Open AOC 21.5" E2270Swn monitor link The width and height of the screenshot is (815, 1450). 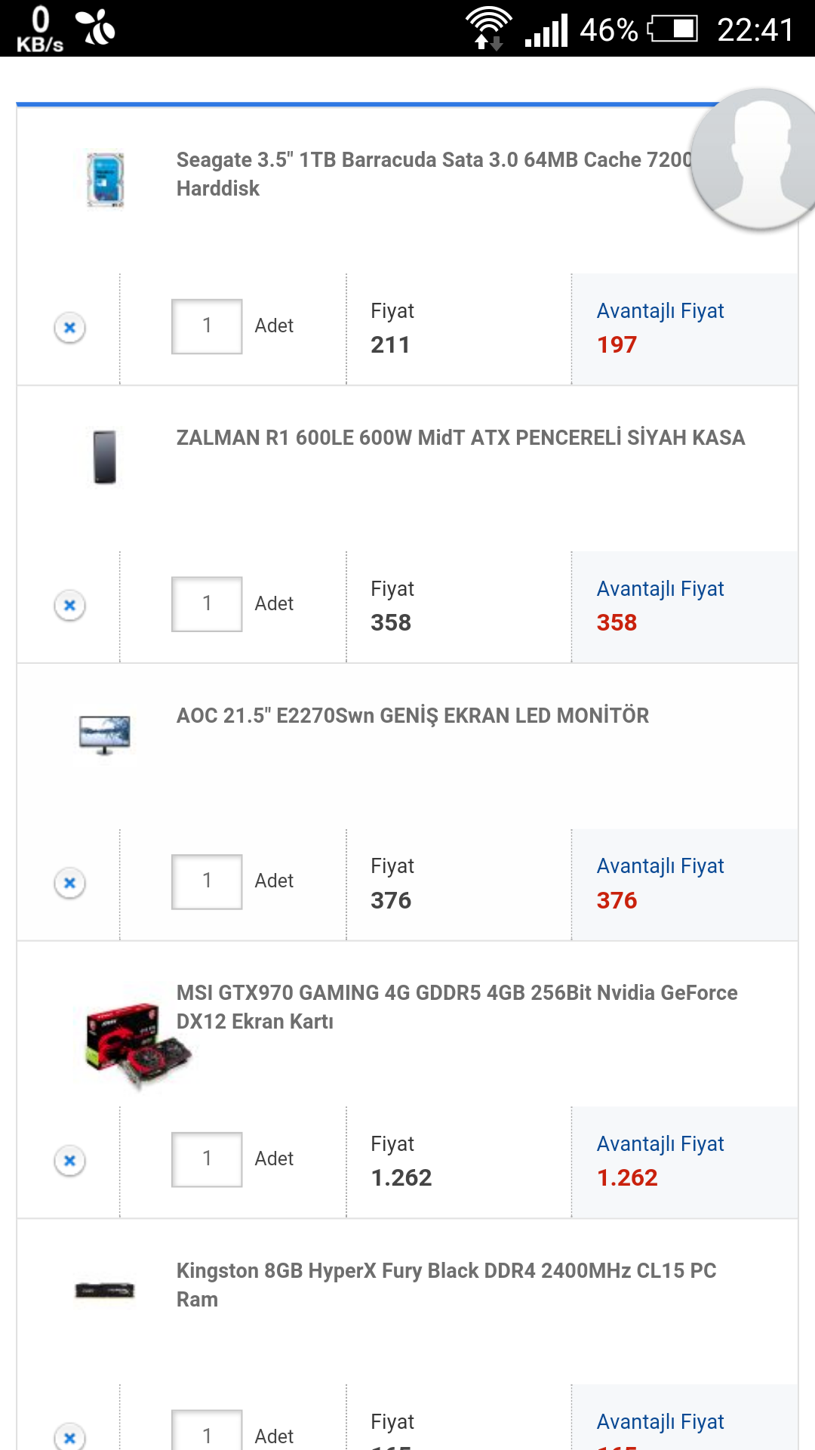pyautogui.click(x=412, y=716)
